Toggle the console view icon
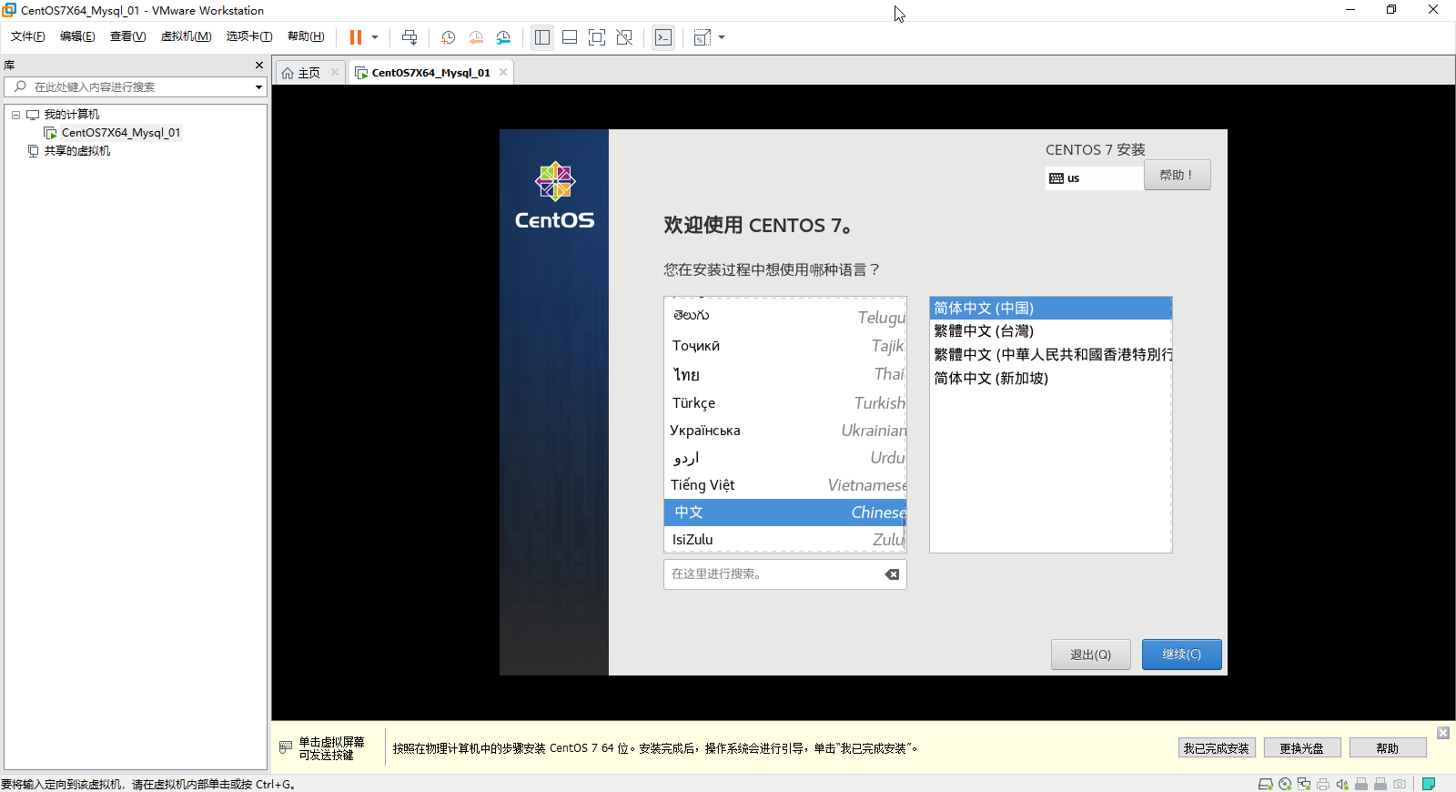1456x792 pixels. point(663,37)
